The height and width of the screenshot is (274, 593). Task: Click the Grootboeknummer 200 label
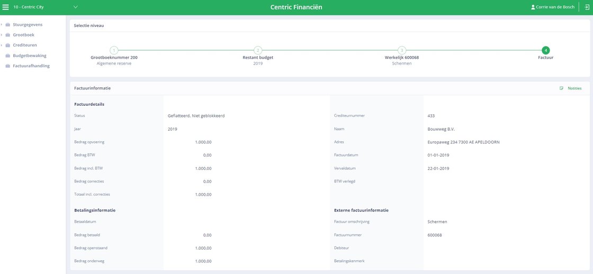pos(114,58)
